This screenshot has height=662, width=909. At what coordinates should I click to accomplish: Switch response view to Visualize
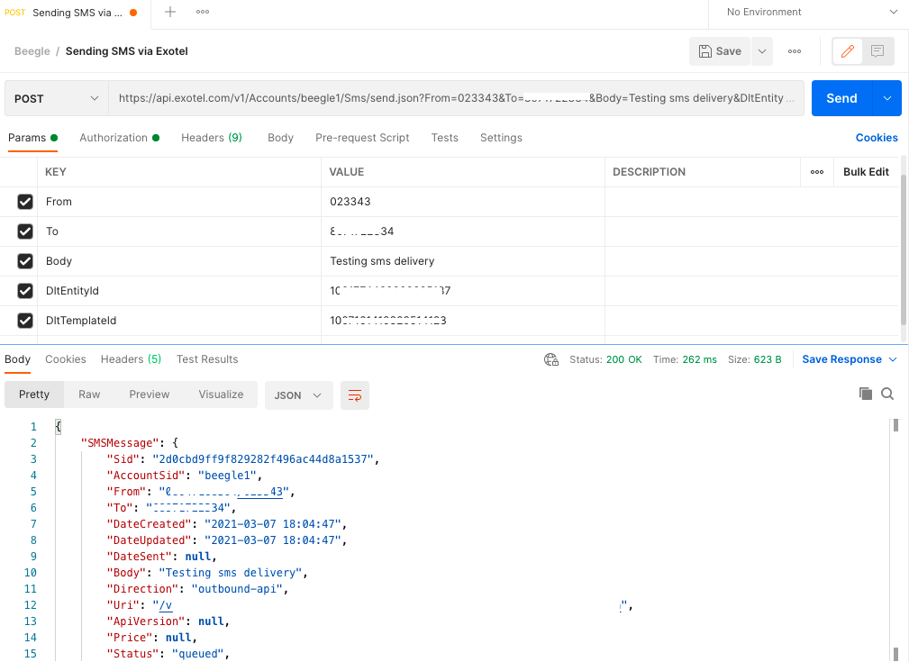point(221,394)
